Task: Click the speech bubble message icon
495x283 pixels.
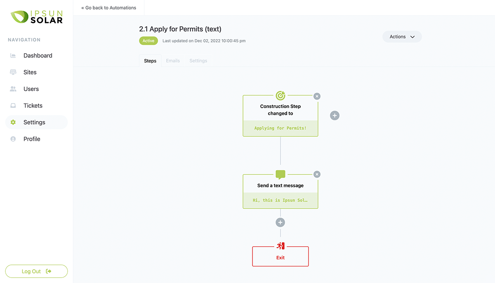Action: 280,175
